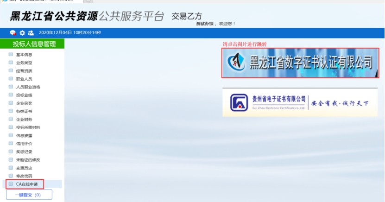Open 修改密码 to change password
Image resolution: width=385 pixels, height=202 pixels.
pos(24,176)
